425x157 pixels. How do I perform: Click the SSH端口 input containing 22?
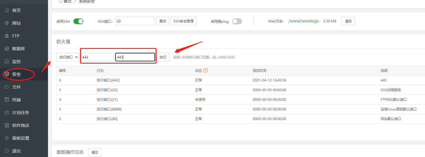point(135,21)
